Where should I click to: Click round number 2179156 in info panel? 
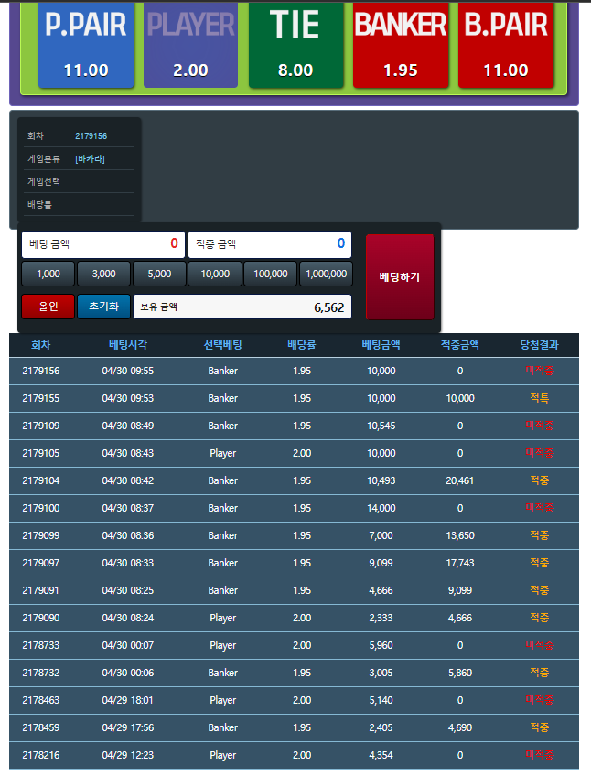coord(91,136)
